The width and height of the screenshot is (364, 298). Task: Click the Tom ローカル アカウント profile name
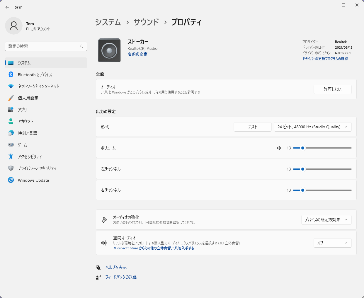click(38, 26)
